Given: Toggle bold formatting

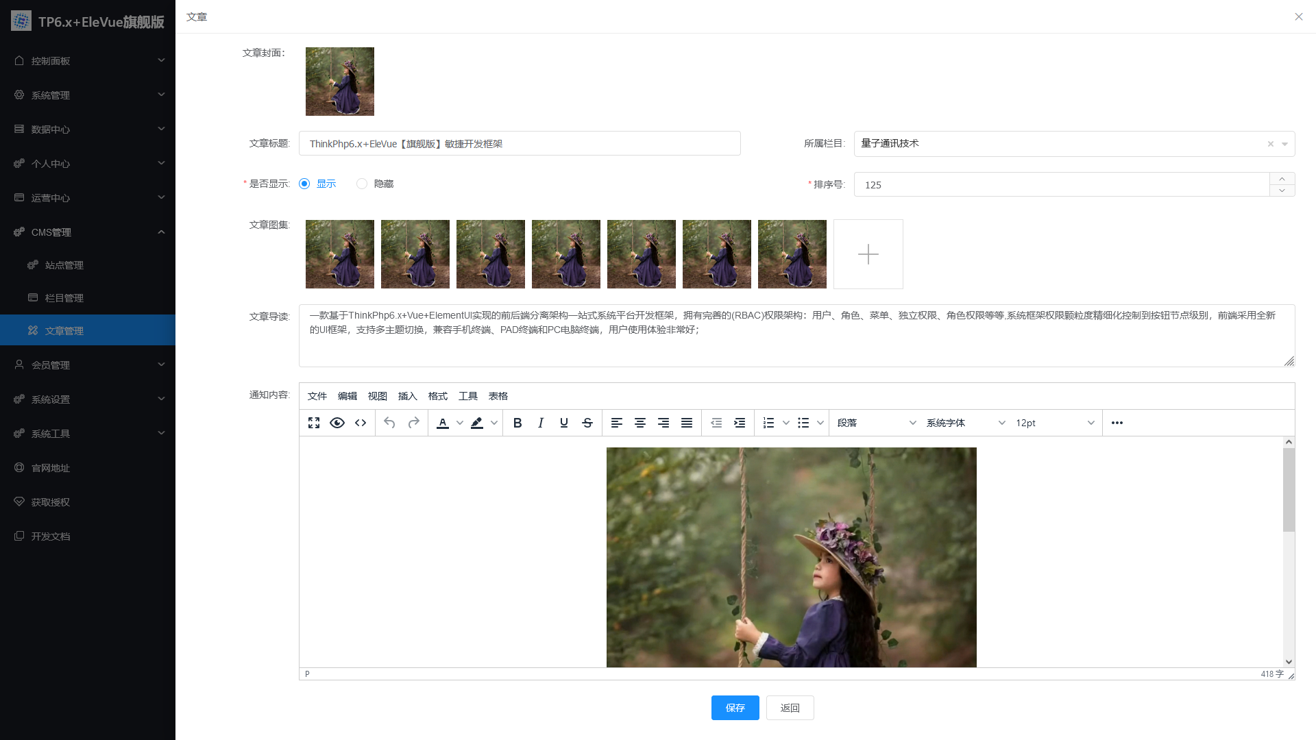Looking at the screenshot, I should 517,423.
